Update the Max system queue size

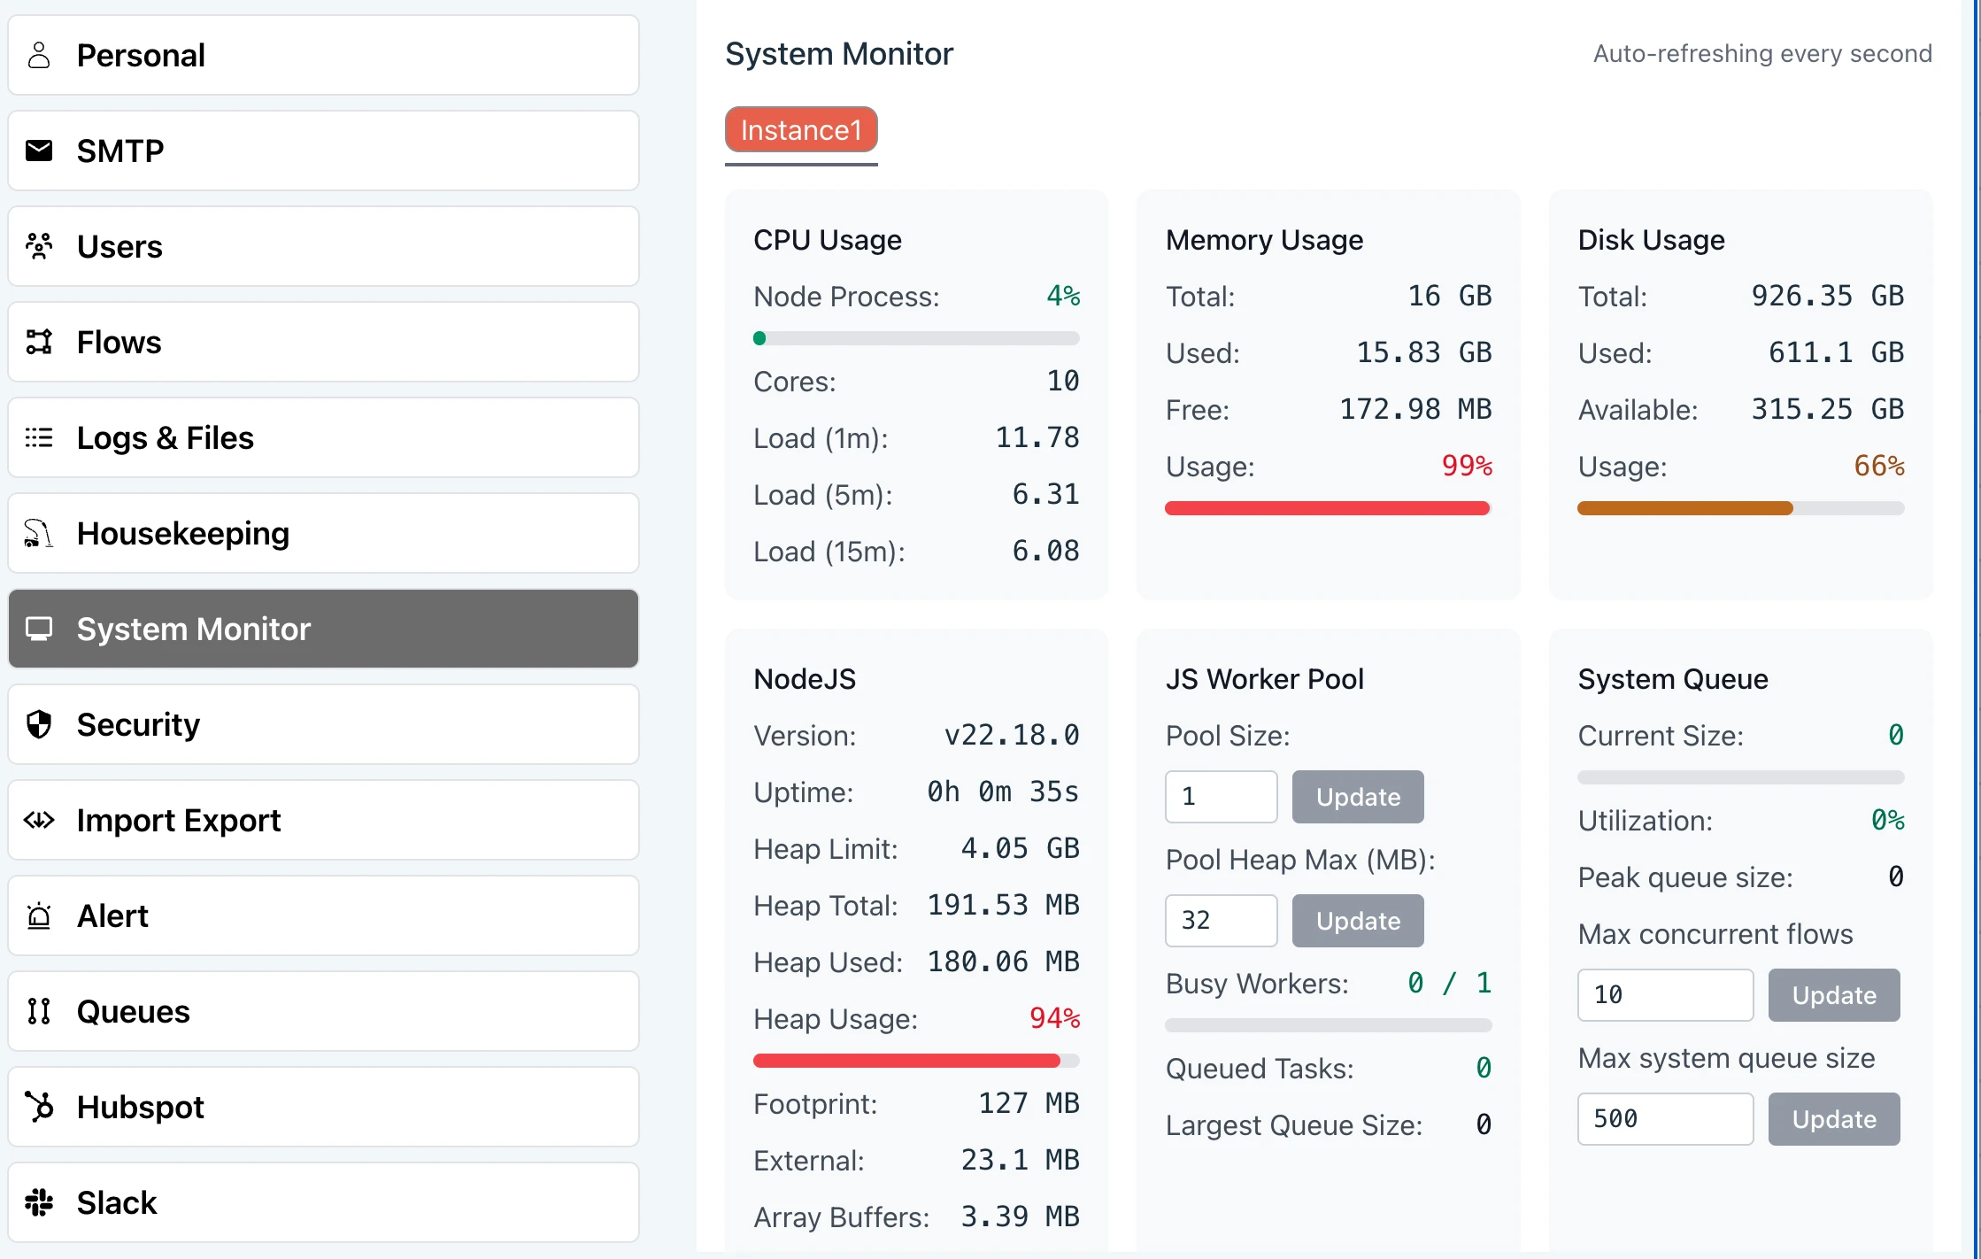point(1833,1119)
